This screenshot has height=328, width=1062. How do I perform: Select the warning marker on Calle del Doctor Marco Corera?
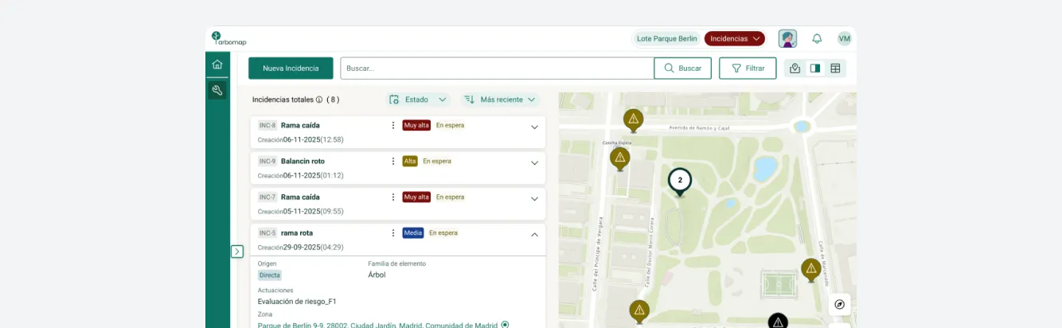click(639, 311)
